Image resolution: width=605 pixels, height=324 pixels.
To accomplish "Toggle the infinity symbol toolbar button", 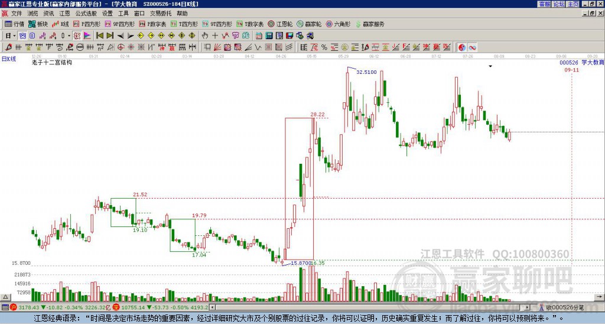I will (x=472, y=47).
